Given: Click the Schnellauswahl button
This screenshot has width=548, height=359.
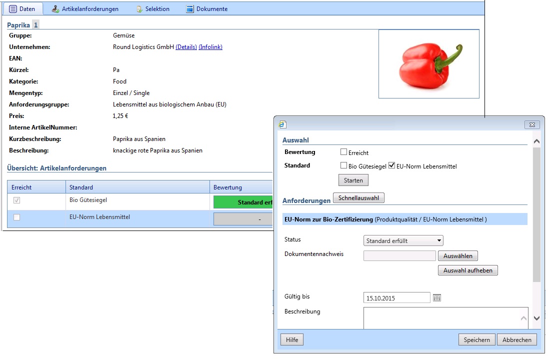Looking at the screenshot, I should pos(358,198).
